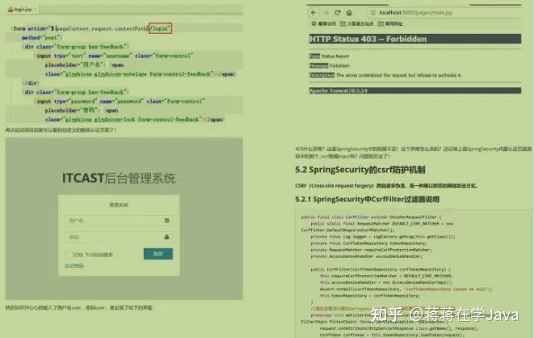The image size is (534, 338).
Task: Open the third bookmarks bar folder
Action: pyautogui.click(x=390, y=23)
